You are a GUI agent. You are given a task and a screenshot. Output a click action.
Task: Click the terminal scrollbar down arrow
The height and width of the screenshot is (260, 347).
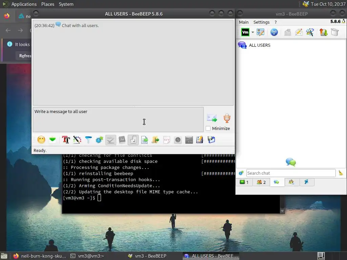282,211
